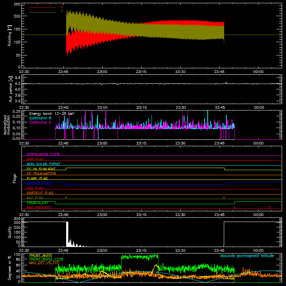The height and width of the screenshot is (286, 286).
Task: Click the "23:00" tick under the modulation plot
Action: (x=102, y=143)
